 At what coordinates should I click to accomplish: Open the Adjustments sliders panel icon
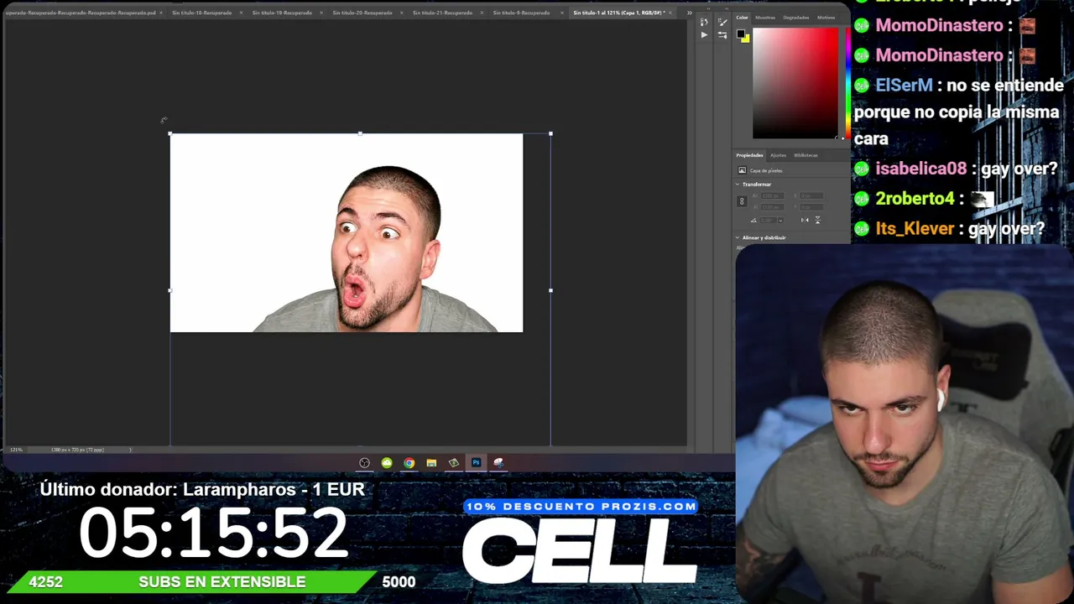pos(722,35)
